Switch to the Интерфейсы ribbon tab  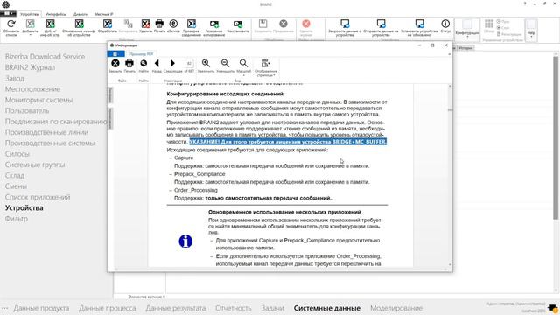[56, 14]
